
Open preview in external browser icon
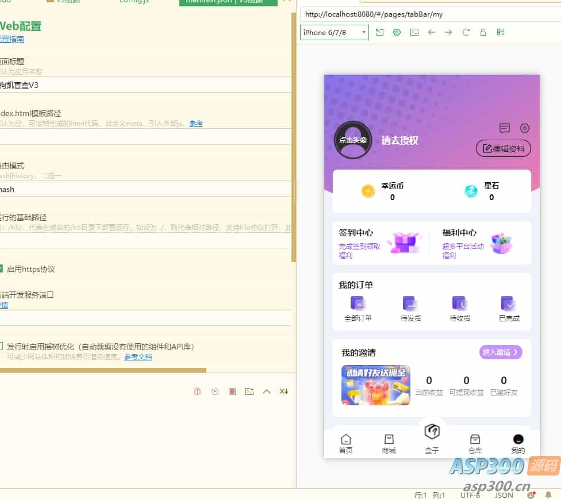point(379,32)
